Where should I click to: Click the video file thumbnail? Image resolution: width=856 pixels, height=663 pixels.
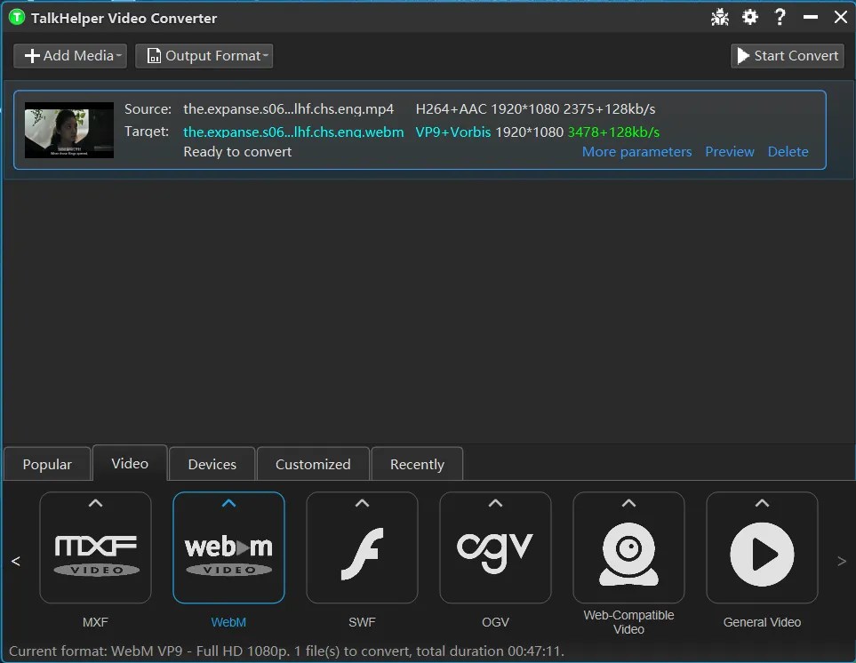pos(68,130)
